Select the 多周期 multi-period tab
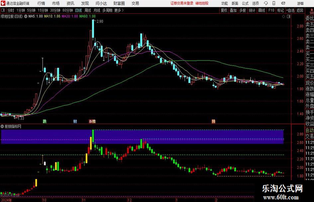This screenshot has height=202, width=314. pos(107,10)
